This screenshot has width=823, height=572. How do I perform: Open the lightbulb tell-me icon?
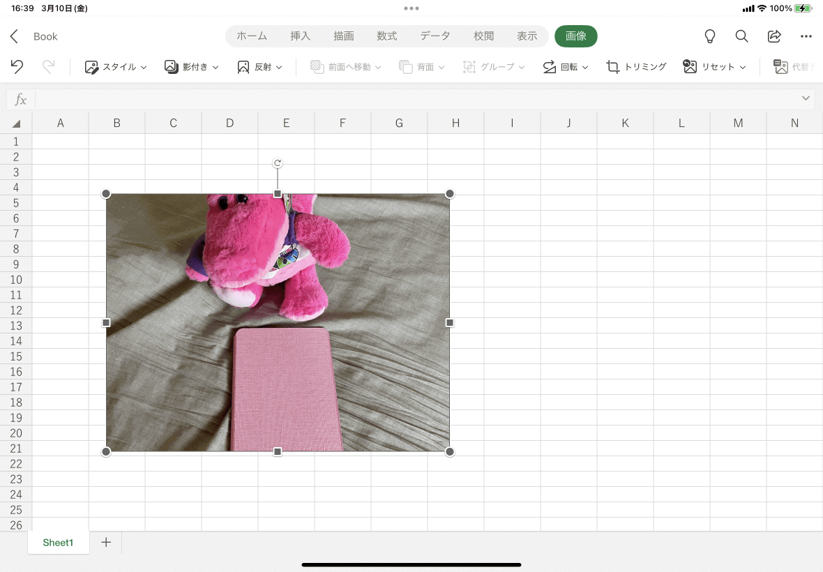(x=709, y=36)
